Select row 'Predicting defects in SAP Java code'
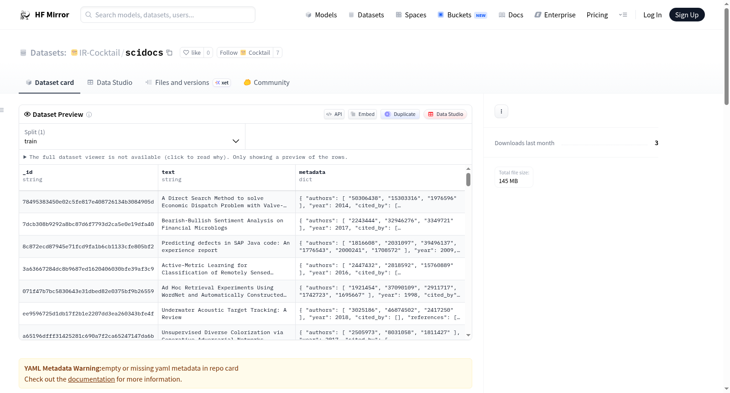Viewport: 730px width, 393px height. [242, 246]
